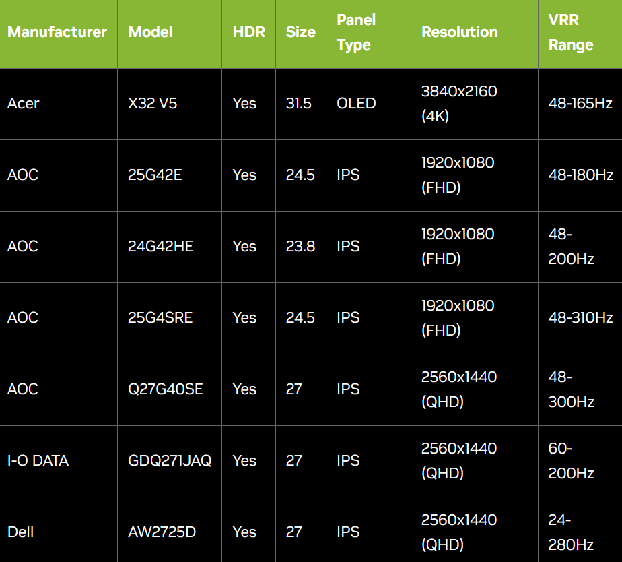Screen dimensions: 622x562
Task: Click the HDR Yes in Dell row
Action: [x=244, y=532]
